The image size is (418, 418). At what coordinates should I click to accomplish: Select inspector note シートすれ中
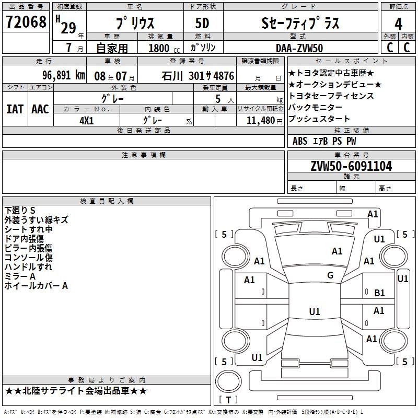(29, 229)
